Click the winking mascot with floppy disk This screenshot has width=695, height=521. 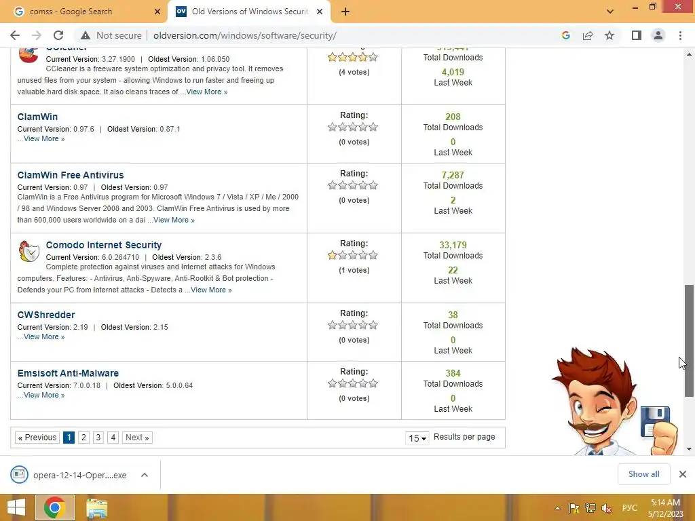(x=614, y=402)
